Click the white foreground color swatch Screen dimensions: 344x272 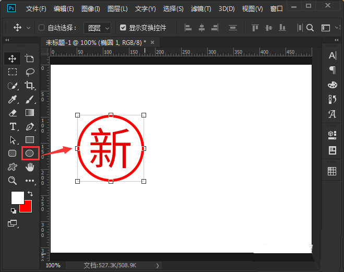tap(18, 198)
